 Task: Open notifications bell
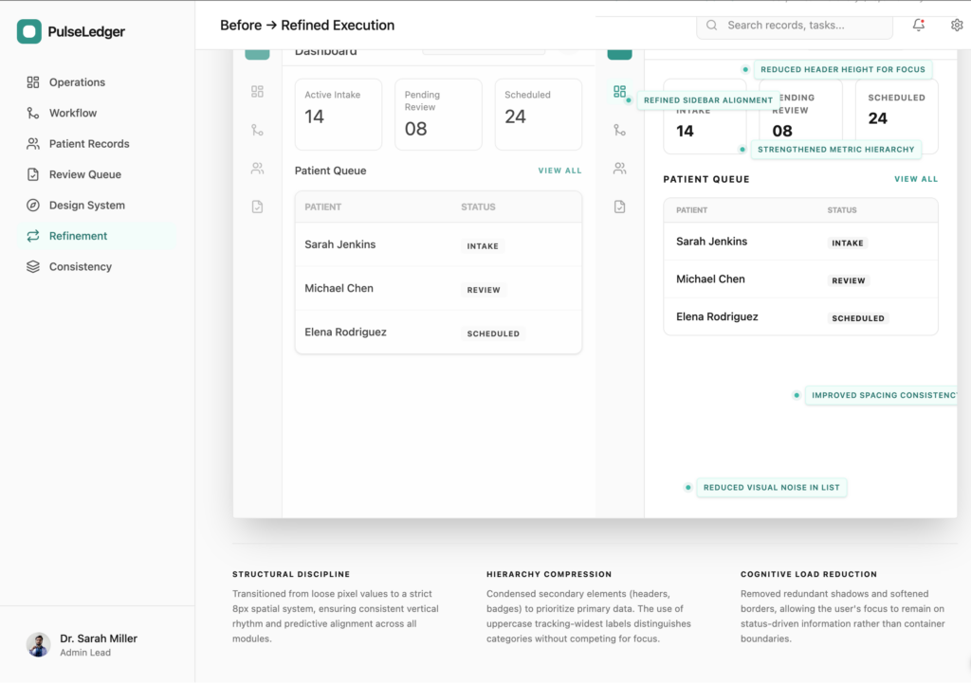[x=918, y=25]
